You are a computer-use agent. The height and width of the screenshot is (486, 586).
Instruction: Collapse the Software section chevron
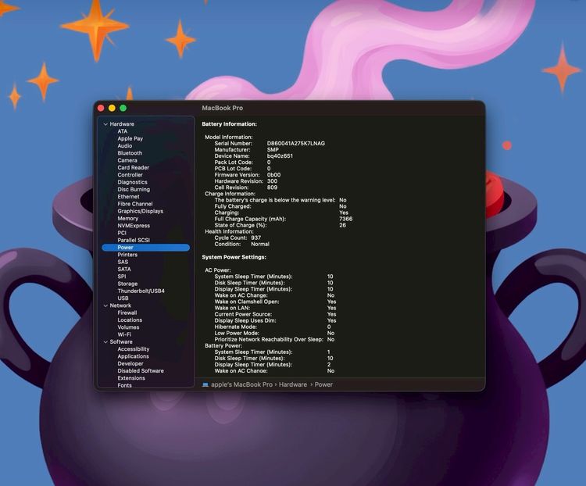point(105,342)
